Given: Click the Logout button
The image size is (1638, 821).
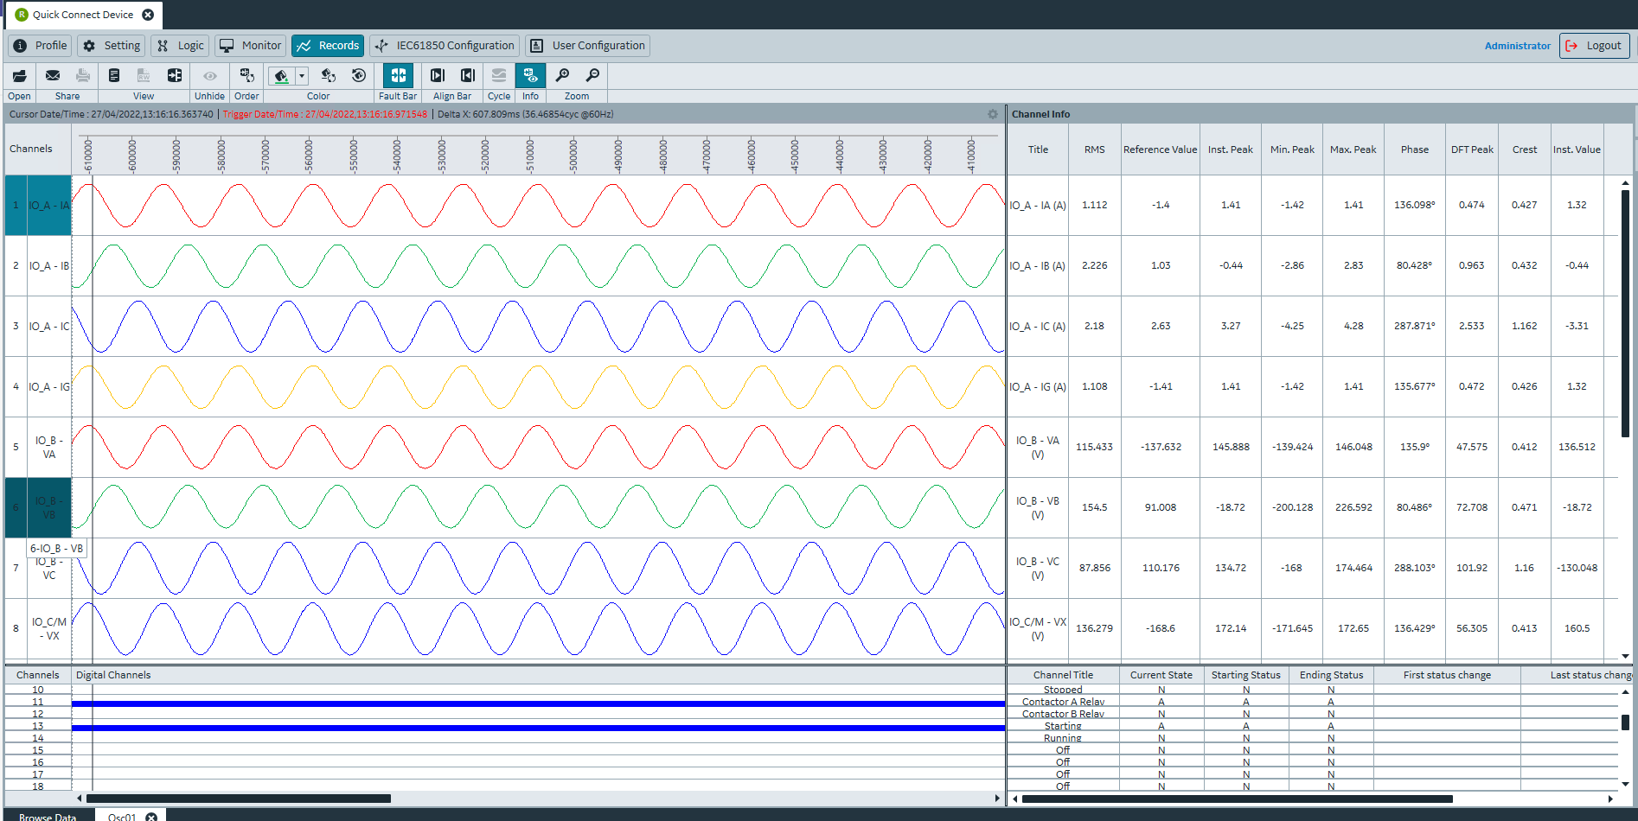Looking at the screenshot, I should tap(1594, 46).
